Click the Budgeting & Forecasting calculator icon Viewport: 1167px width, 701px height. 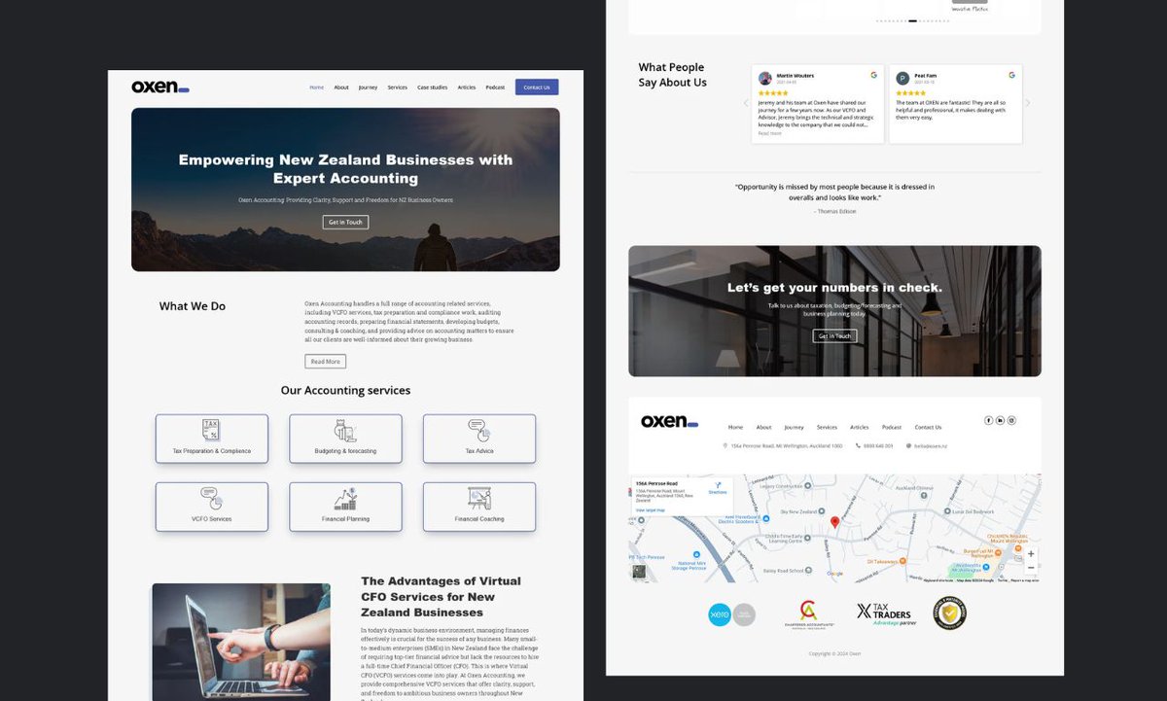click(345, 432)
